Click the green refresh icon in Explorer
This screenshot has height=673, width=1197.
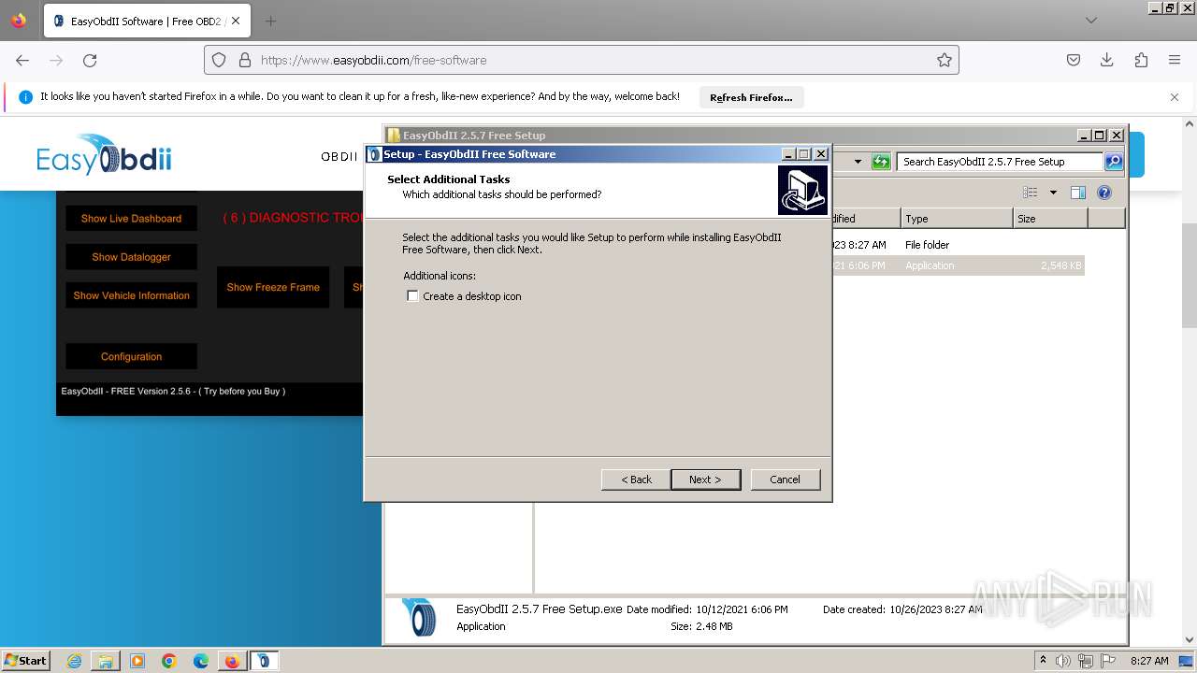pyautogui.click(x=881, y=162)
